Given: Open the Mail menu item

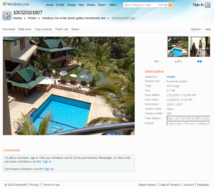Looking at the screenshot, I should tap(81, 5).
